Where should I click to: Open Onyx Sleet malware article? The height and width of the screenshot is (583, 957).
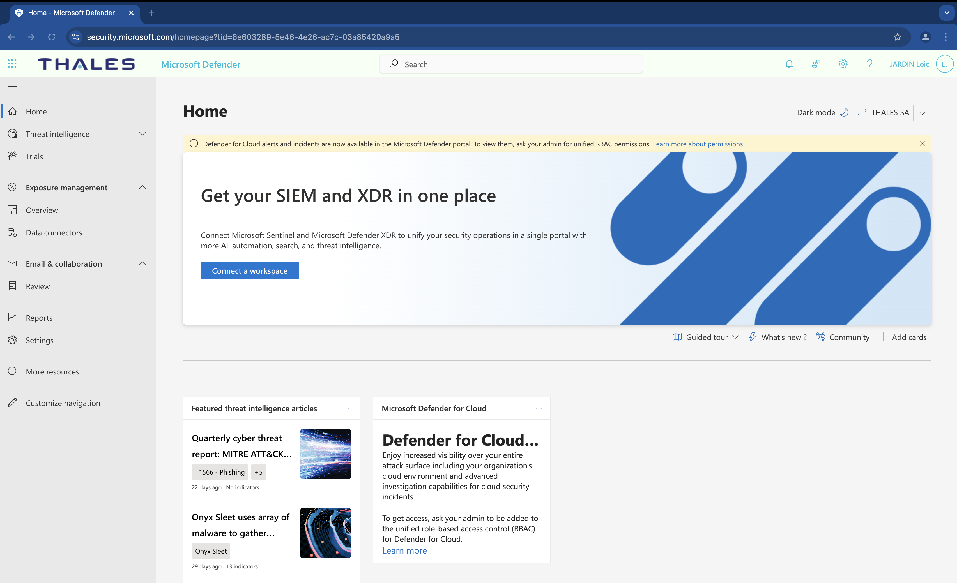tap(241, 525)
